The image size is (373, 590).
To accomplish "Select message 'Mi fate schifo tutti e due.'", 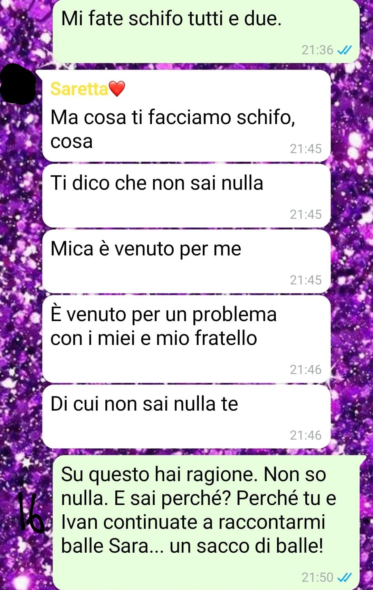I will pyautogui.click(x=206, y=31).
